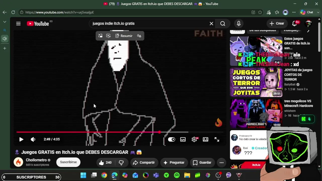
Task: Refresh the page
Action: tap(13, 12)
